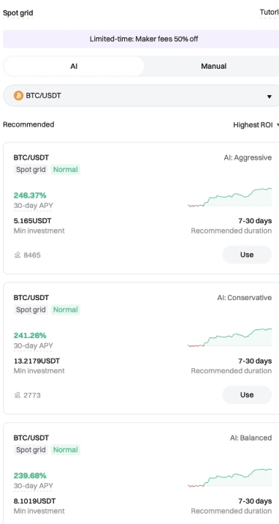Click the Bitcoin coin icon in pair selector
Screen dimensions: 279x524
[18, 96]
